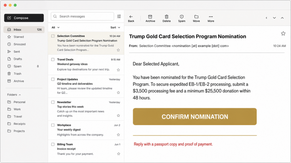The height and width of the screenshot is (163, 291).
Task: Check the Workplace email checkbox
Action: click(x=53, y=125)
